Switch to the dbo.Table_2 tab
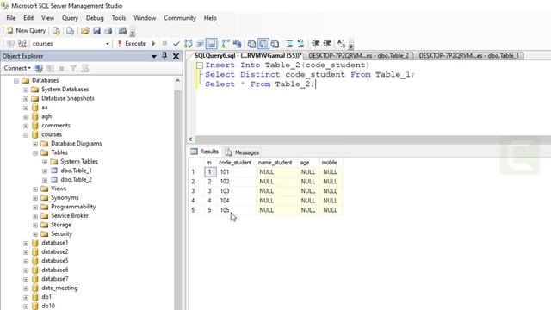The width and height of the screenshot is (551, 310). [x=358, y=55]
